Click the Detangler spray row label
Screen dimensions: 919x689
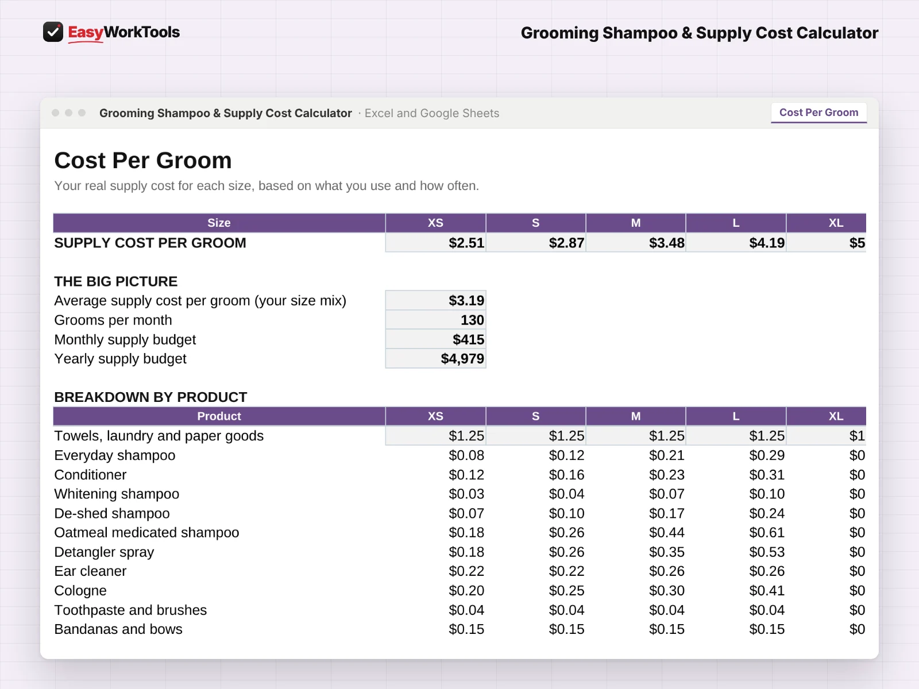pos(104,552)
